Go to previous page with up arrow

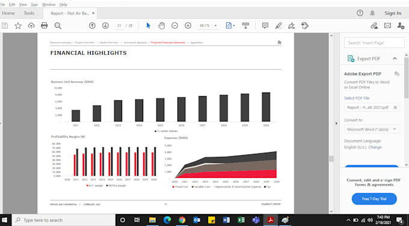pyautogui.click(x=92, y=26)
